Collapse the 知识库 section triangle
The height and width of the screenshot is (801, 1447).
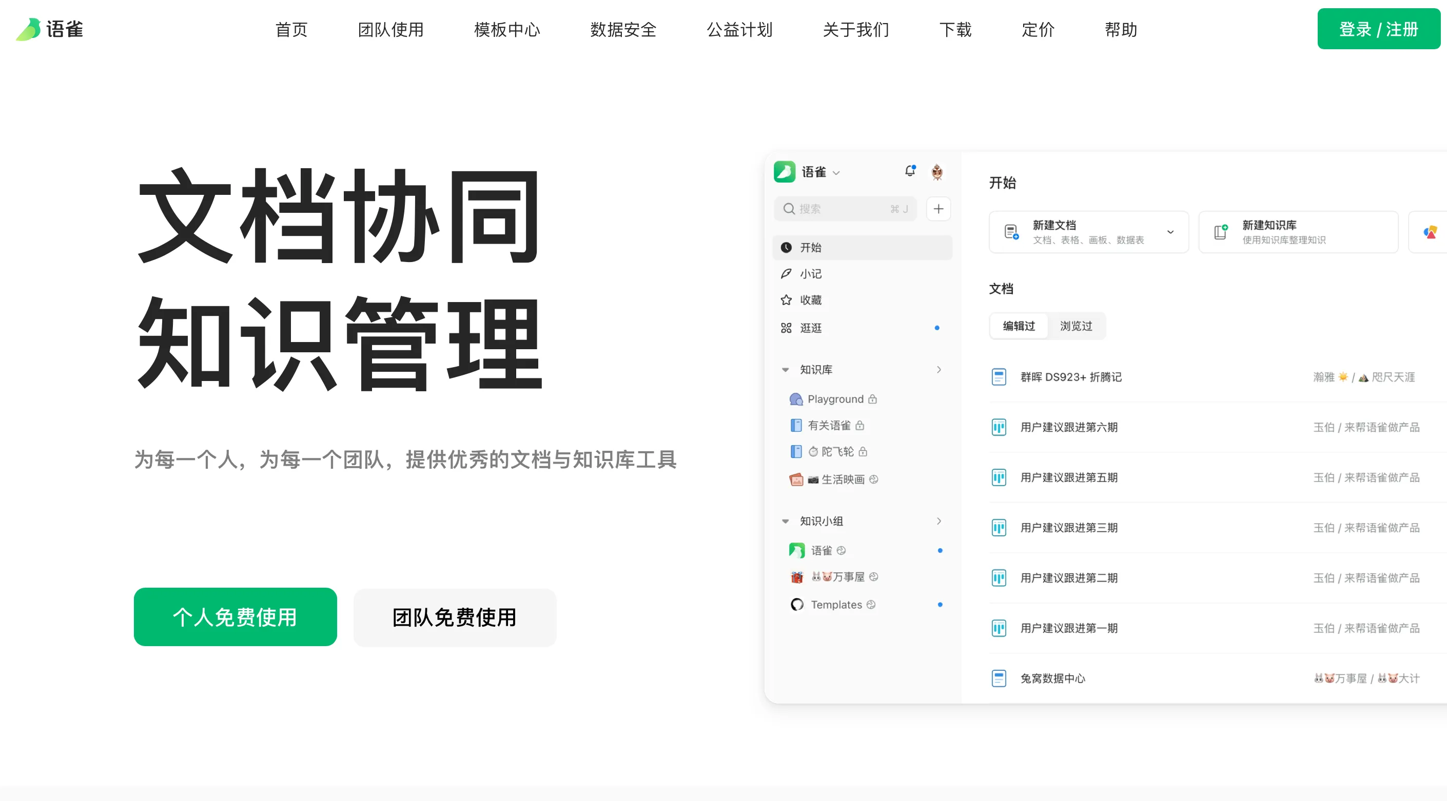click(x=785, y=370)
